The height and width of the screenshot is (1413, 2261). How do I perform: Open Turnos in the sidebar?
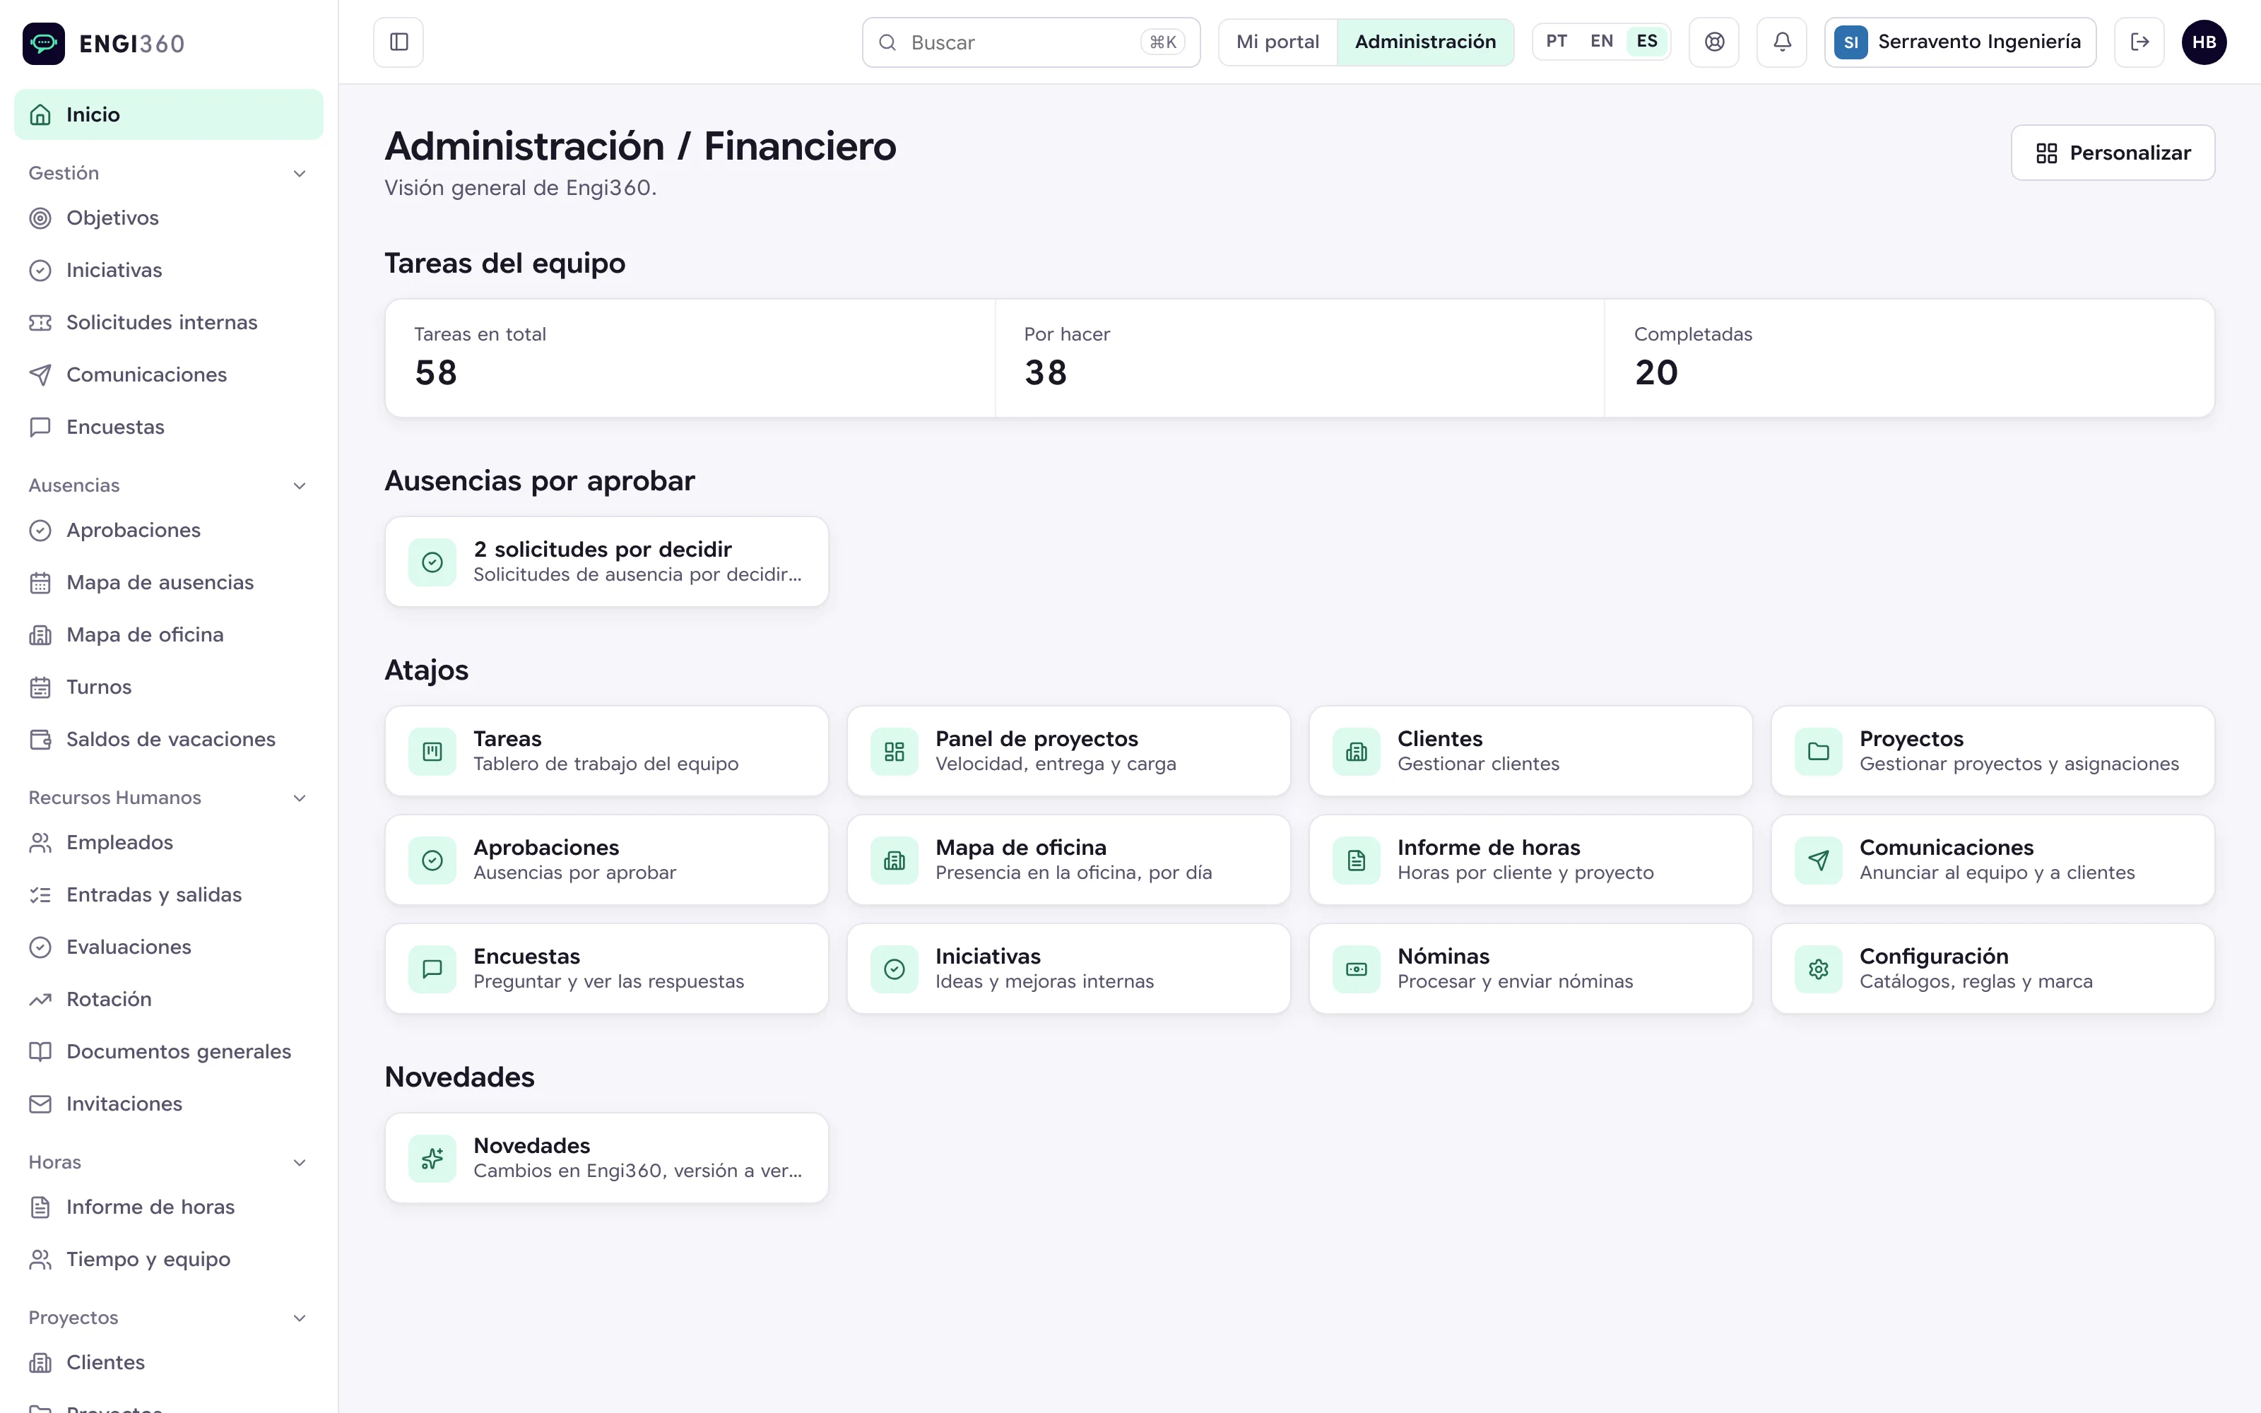168,687
